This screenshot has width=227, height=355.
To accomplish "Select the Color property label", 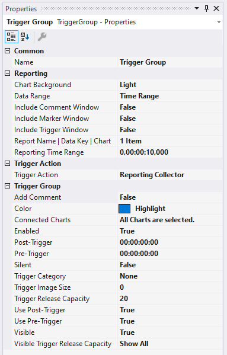I will coord(23,209).
